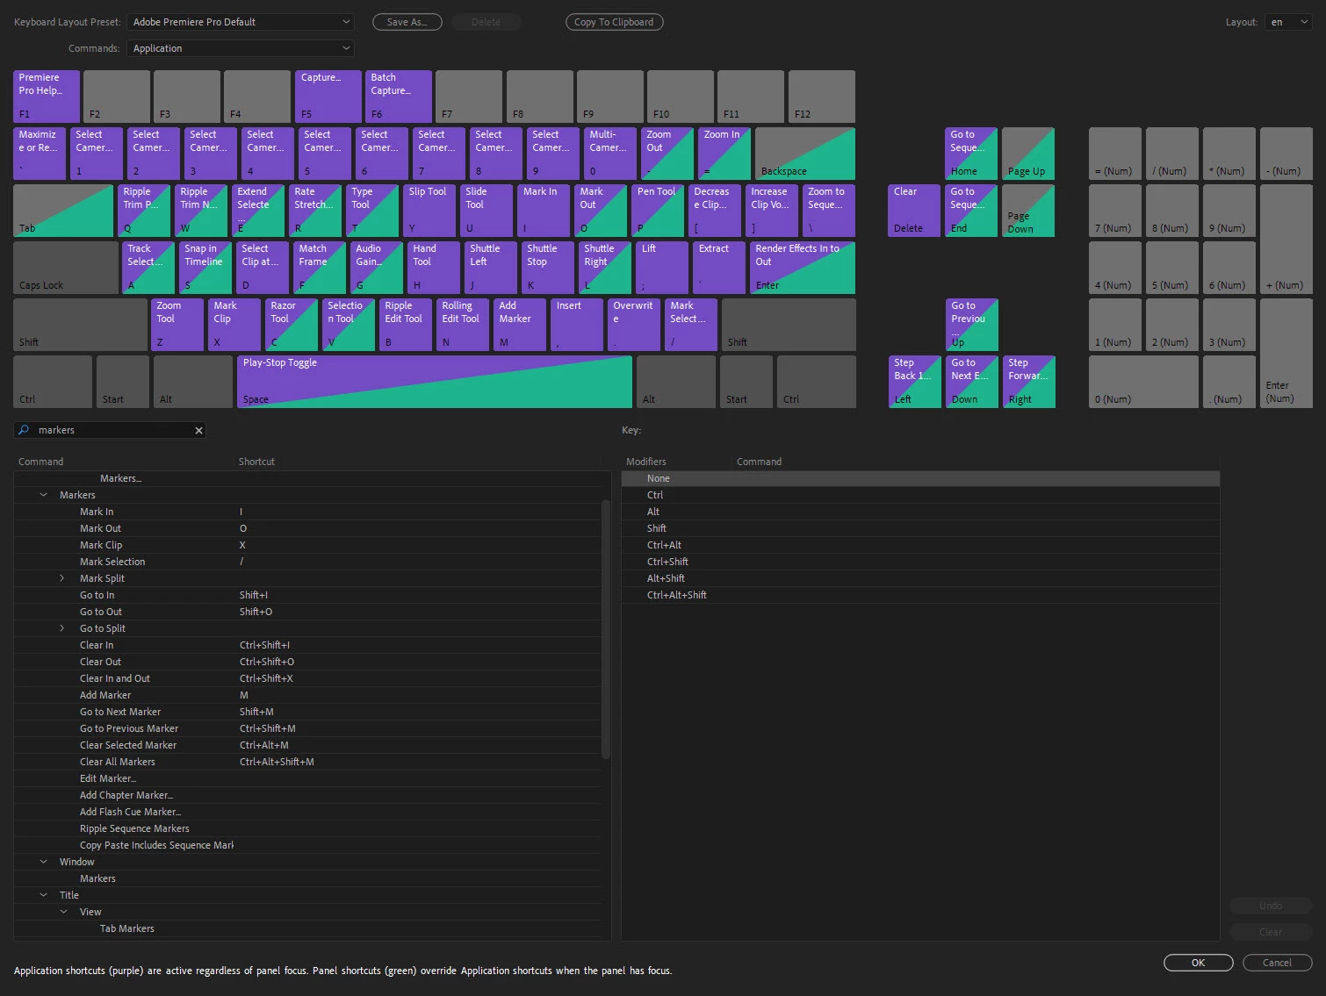Select the K Shuttle Stop key
Image resolution: width=1326 pixels, height=996 pixels.
coord(547,268)
